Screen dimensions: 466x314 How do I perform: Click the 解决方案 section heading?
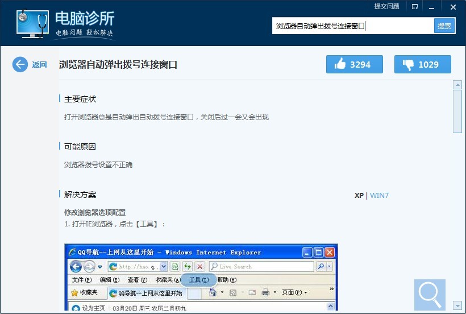coord(80,195)
